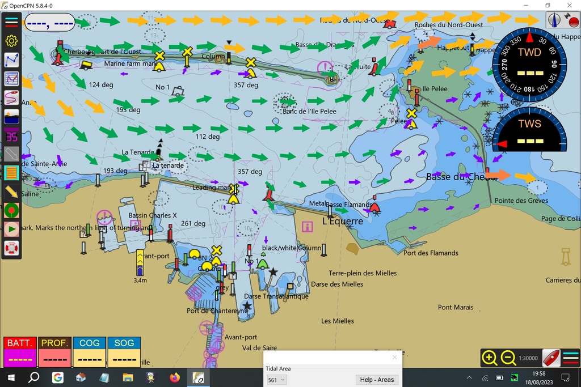Click the TWS wind speed gauge
The width and height of the screenshot is (581, 387).
[x=529, y=130]
